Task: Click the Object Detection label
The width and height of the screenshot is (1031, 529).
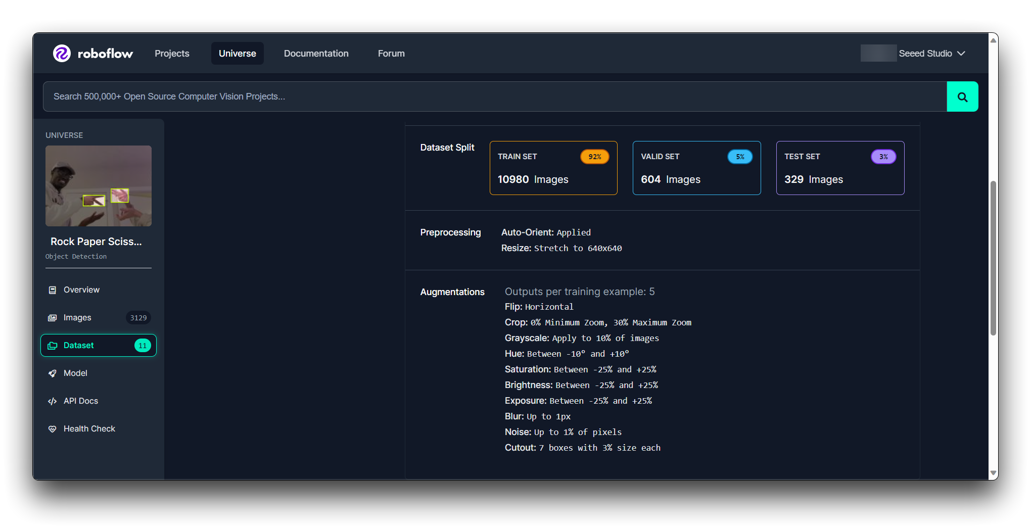Action: coord(76,257)
